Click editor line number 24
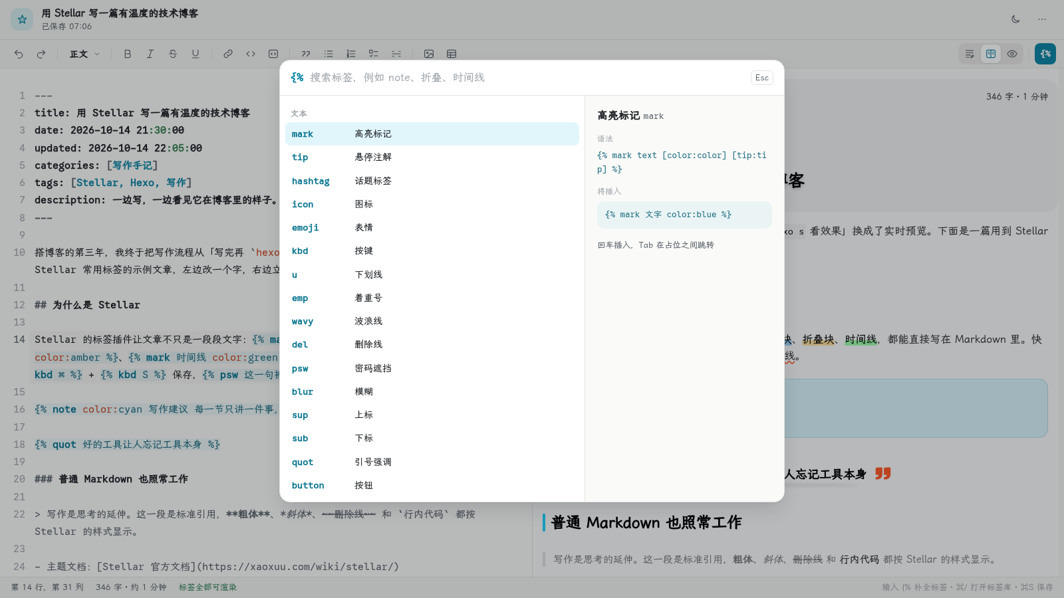Screen dimensions: 1064x598 [x=19, y=567]
